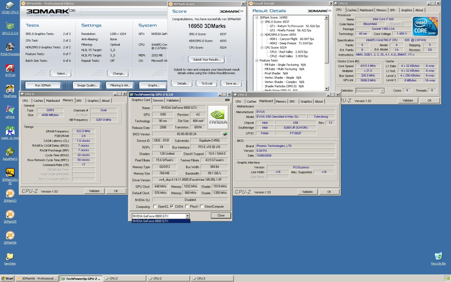Select HDR2 - Deep Freeze result row
451x282 pixels.
click(x=292, y=43)
